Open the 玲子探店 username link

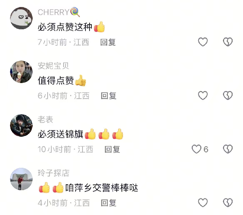[x=54, y=173]
